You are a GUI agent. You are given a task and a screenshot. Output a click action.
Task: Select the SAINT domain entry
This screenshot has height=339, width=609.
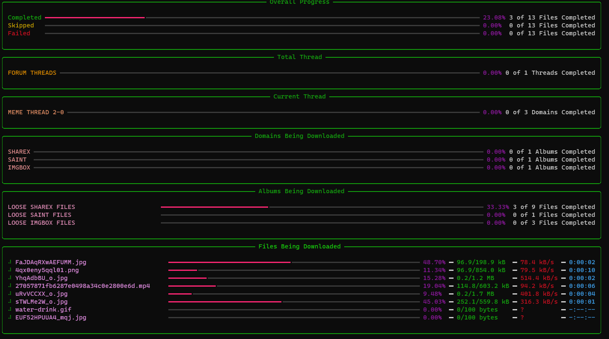point(17,160)
